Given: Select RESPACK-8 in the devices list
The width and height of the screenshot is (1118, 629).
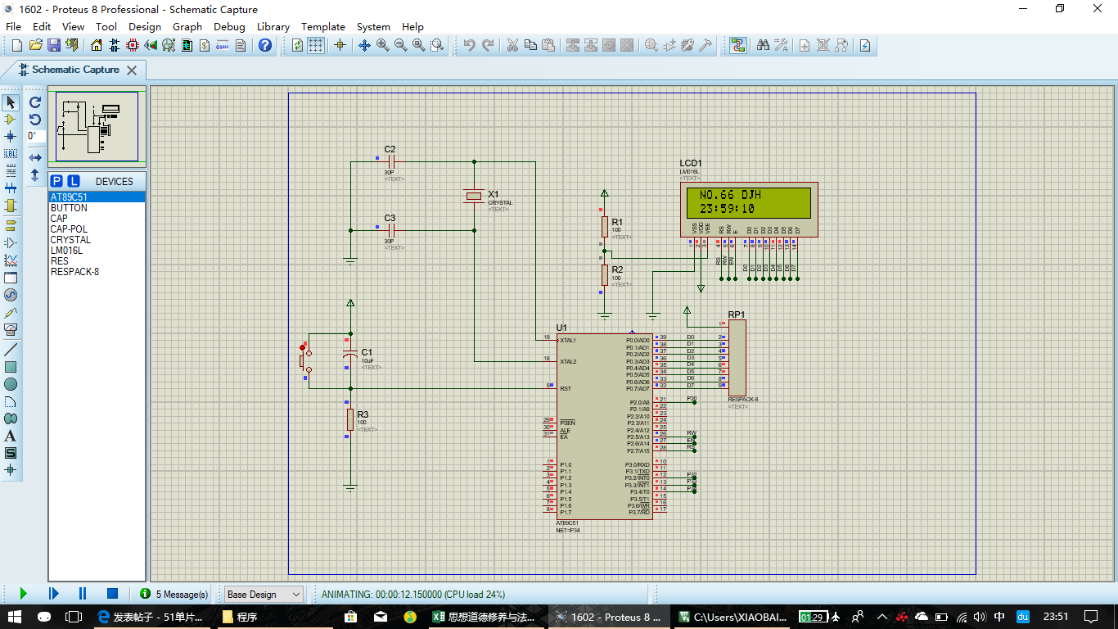Looking at the screenshot, I should point(97,272).
